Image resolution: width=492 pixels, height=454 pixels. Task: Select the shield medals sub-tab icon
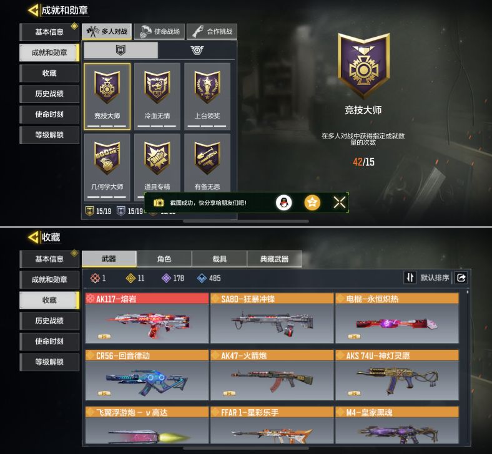121,50
